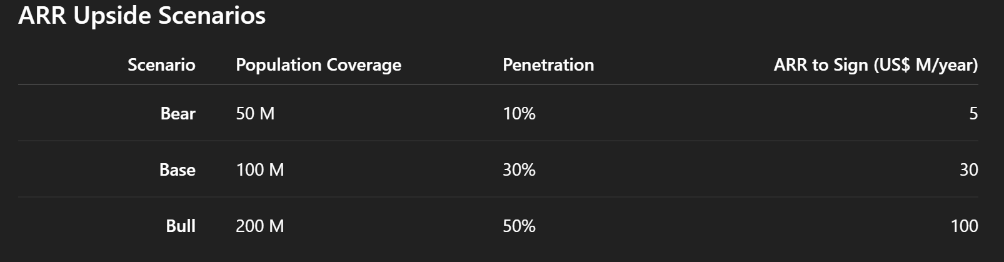Click the Penetration column header
The height and width of the screenshot is (262, 1004).
(548, 65)
